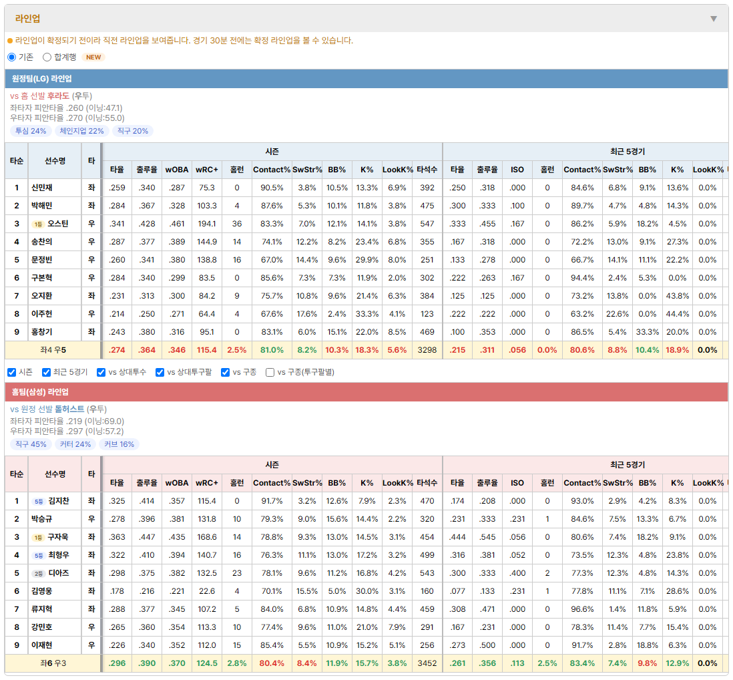Screen dimensions: 733x680
Task: Click the orange notice dot icon
Action: pyautogui.click(x=10, y=41)
